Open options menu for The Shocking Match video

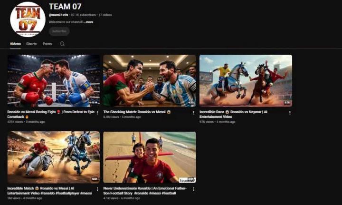[x=193, y=113]
